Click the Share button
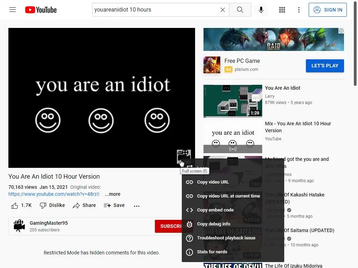This screenshot has width=358, height=268. point(84,206)
